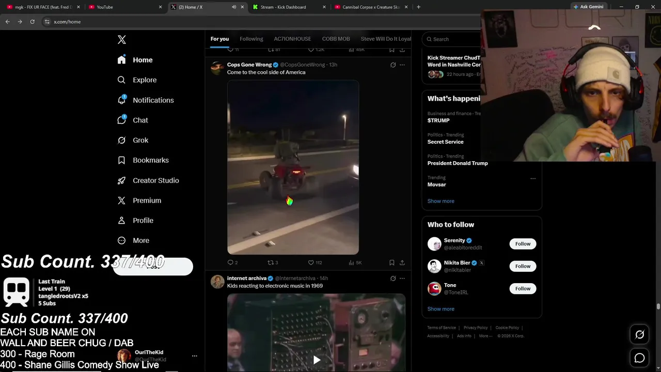Open Home in X sidebar

pos(135,60)
